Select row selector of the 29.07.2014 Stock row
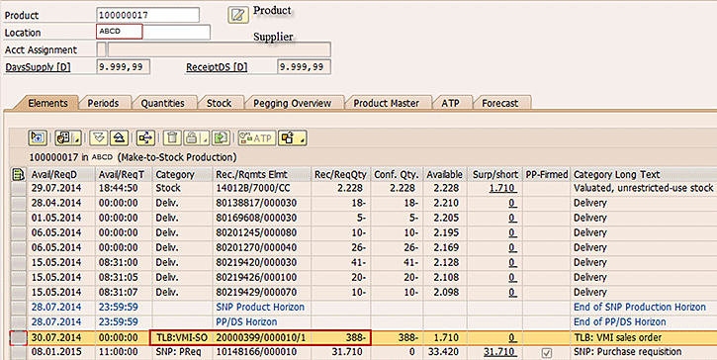The image size is (717, 360). (19, 188)
